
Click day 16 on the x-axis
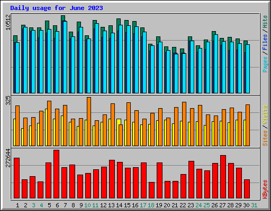[x=135, y=205]
